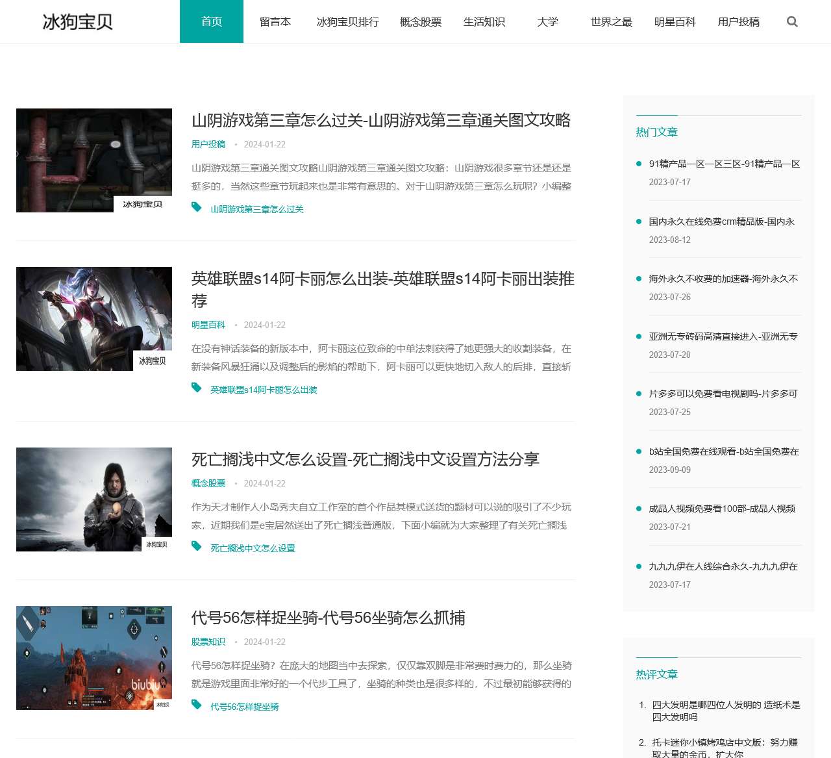Open article 死亡搁浅中文怎么设置
The height and width of the screenshot is (758, 831).
point(367,459)
